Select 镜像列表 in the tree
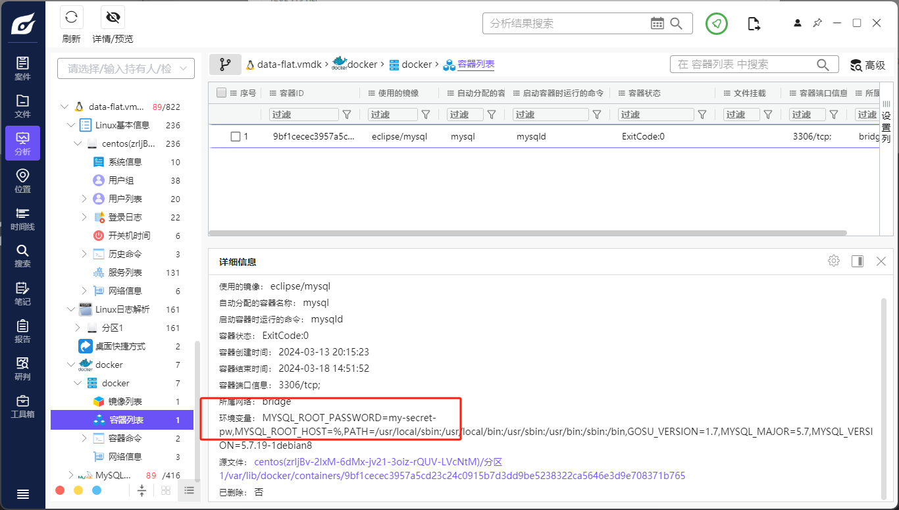This screenshot has width=899, height=510. [125, 401]
